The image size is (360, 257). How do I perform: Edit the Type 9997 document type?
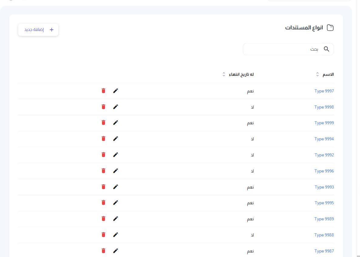(x=115, y=91)
